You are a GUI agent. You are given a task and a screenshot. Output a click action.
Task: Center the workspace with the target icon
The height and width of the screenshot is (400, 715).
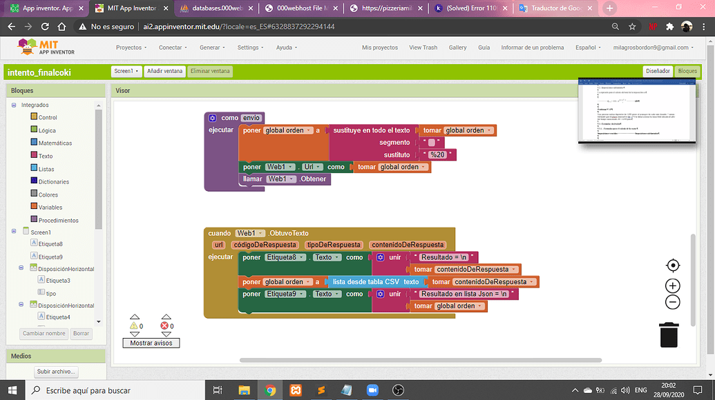coord(673,266)
